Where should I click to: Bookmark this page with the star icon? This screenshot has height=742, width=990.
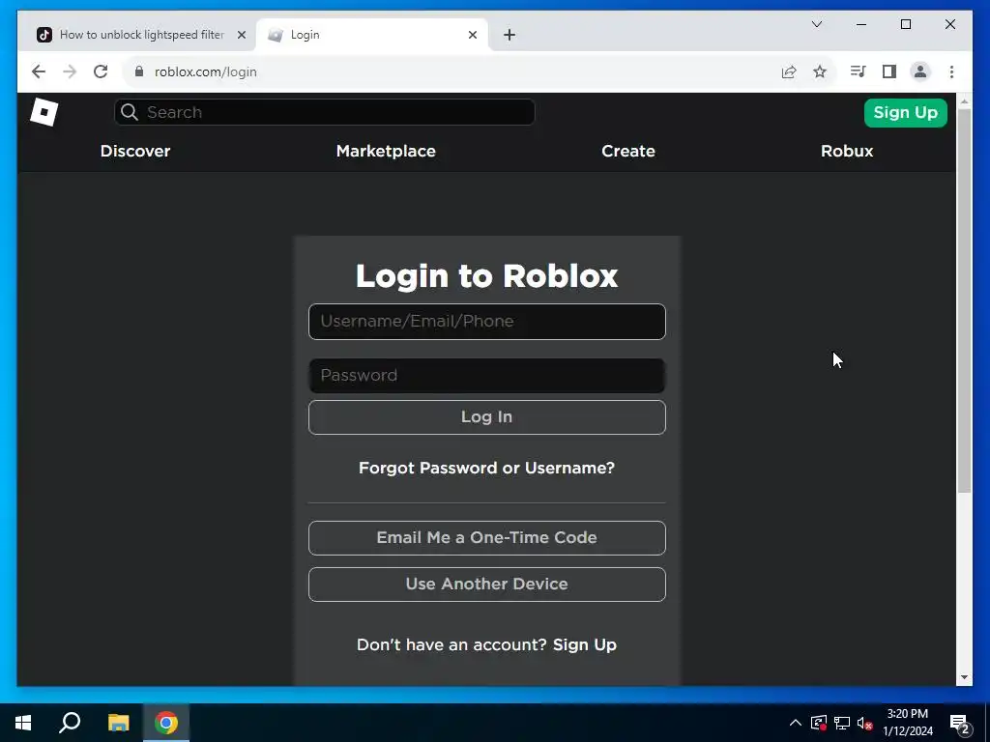(x=820, y=71)
